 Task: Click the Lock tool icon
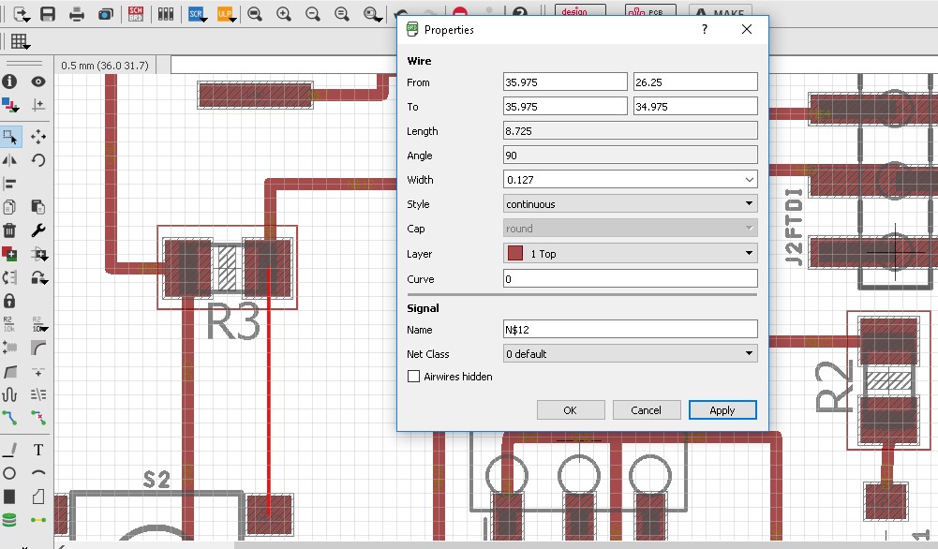click(9, 301)
